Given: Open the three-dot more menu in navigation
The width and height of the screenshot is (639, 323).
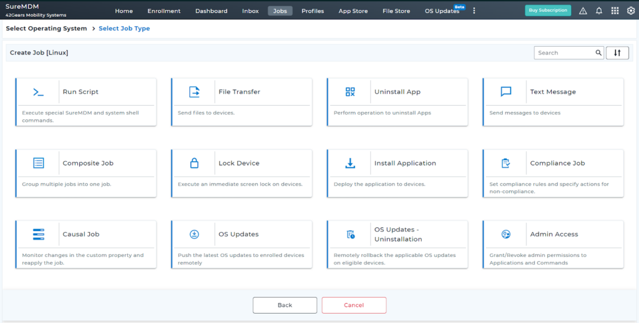Looking at the screenshot, I should (474, 11).
